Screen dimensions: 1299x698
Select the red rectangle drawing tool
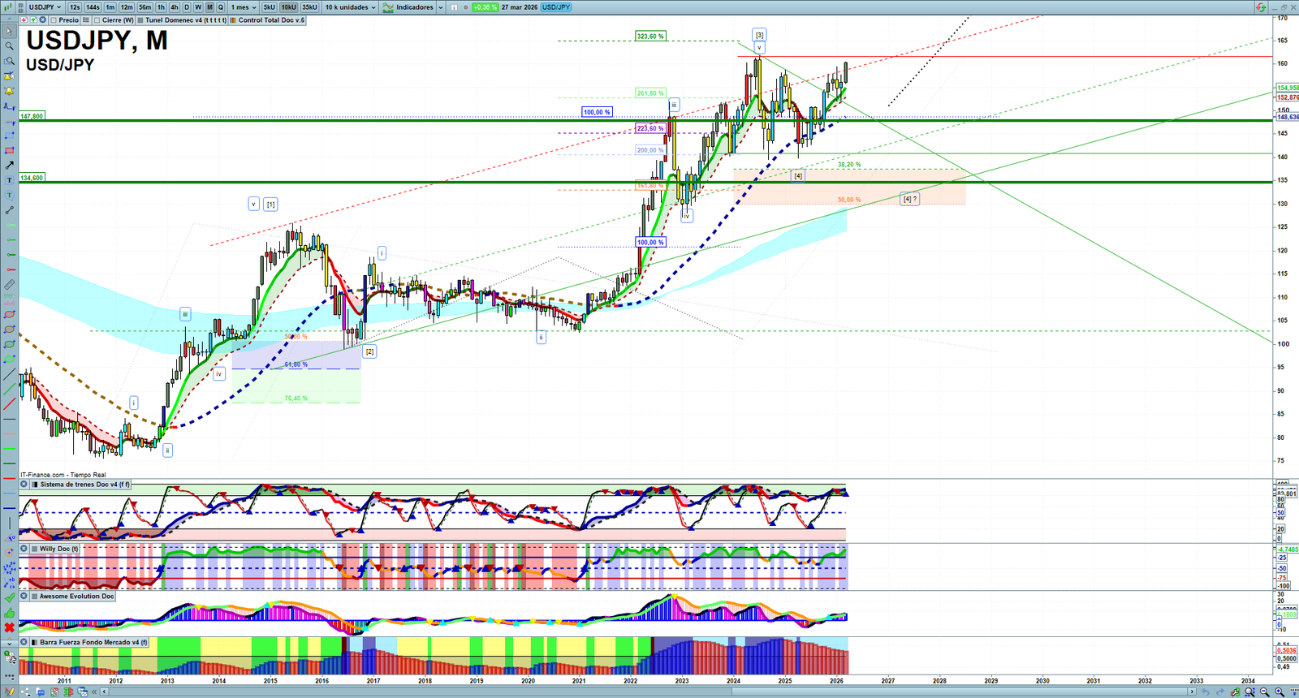click(x=9, y=151)
